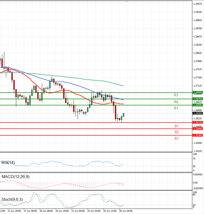Click the 1.27800 price axis value
The image size is (204, 214).
pos(198,61)
